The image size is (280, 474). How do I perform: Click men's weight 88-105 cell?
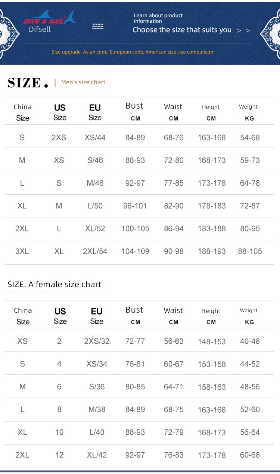point(250,251)
